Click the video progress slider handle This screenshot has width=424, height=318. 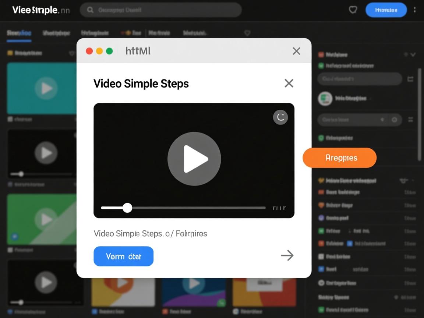point(127,208)
